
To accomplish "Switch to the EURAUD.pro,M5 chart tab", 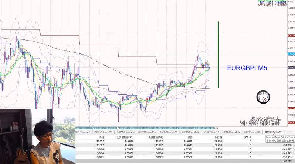I will (x=125, y=132).
